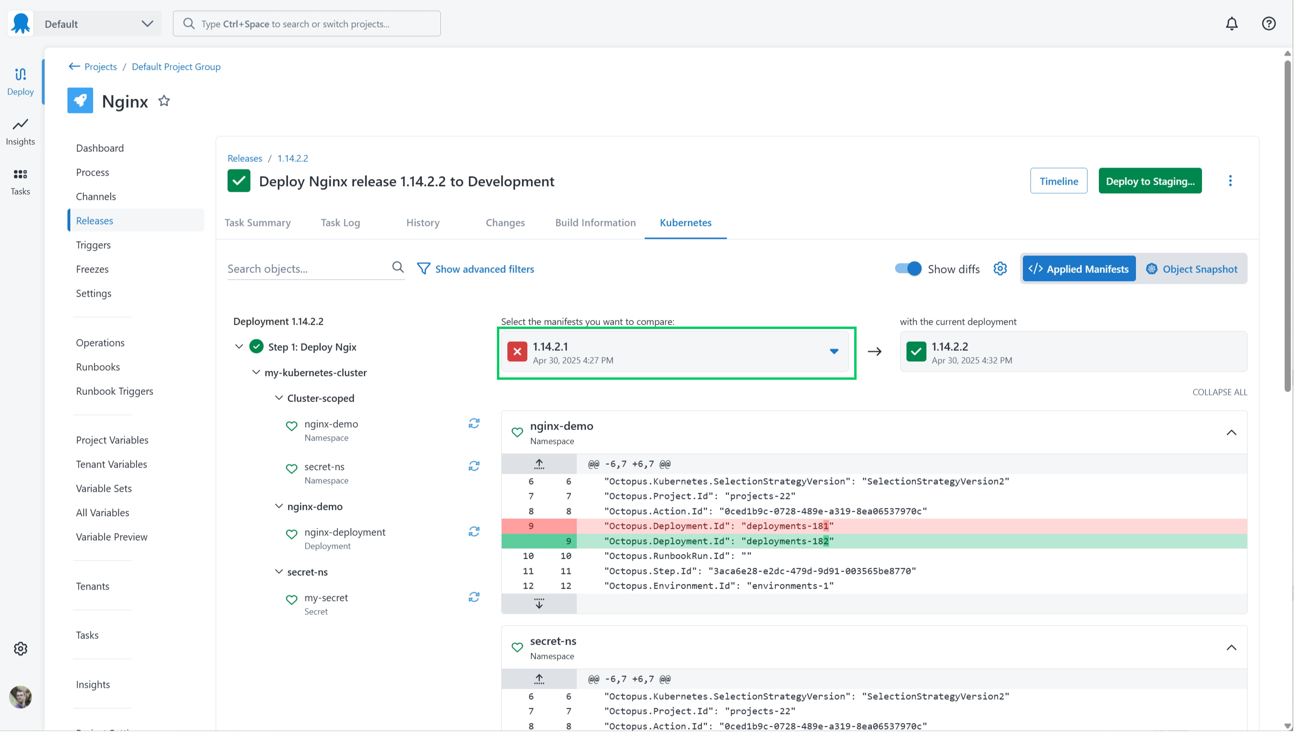Open the 1.14.2.1 manifest comparison dropdown

click(675, 352)
